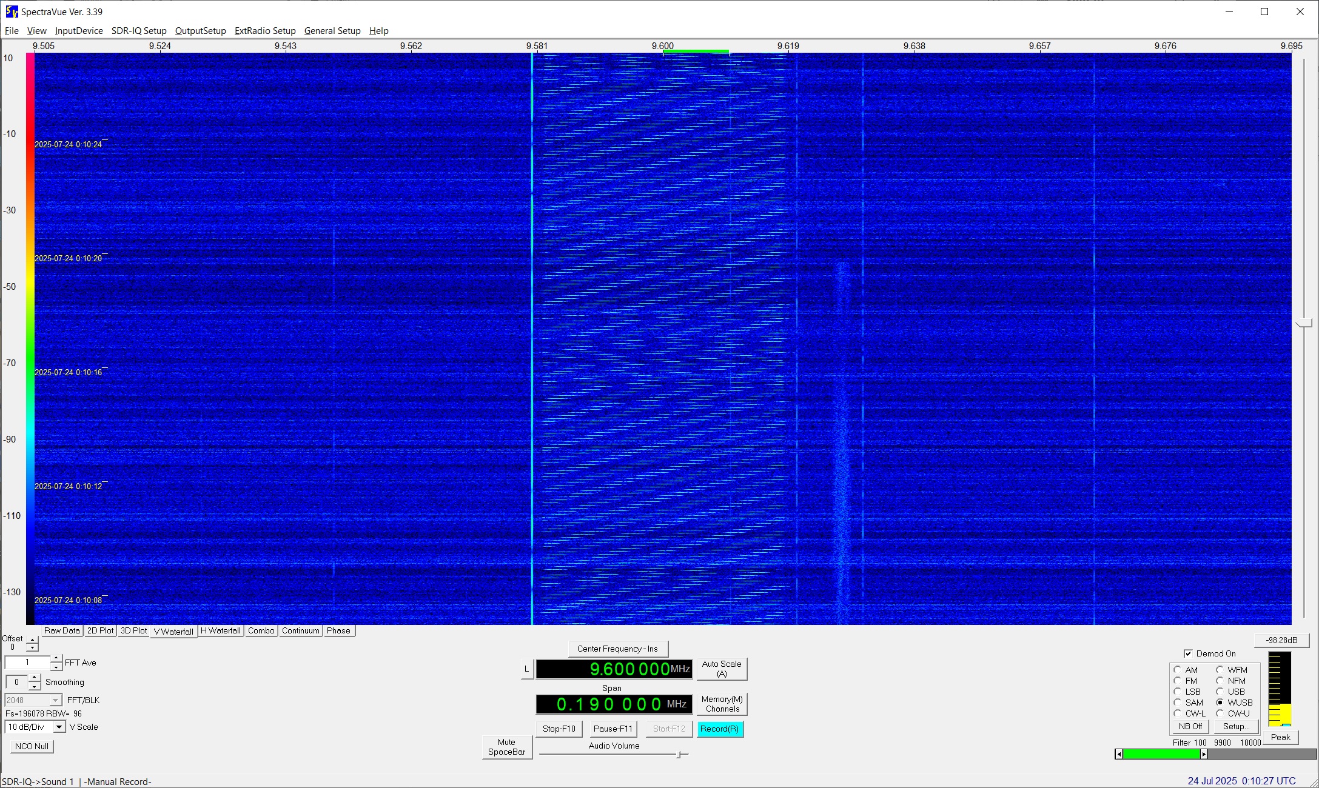Open the Continuum display tab
The width and height of the screenshot is (1319, 788).
300,630
